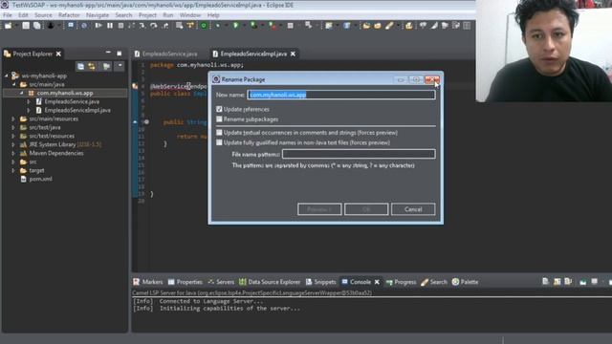Screen dimensions: 612x344
Task: Expand the target folder node
Action: coord(13,170)
